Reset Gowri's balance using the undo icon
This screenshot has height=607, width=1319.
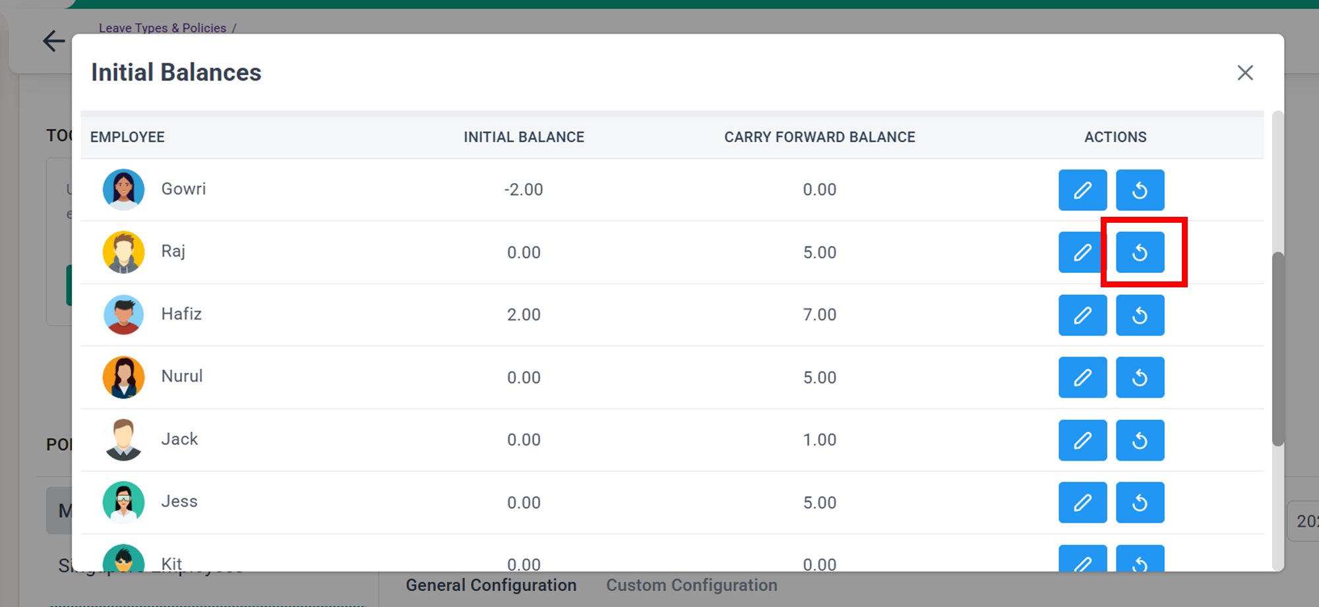[1140, 190]
